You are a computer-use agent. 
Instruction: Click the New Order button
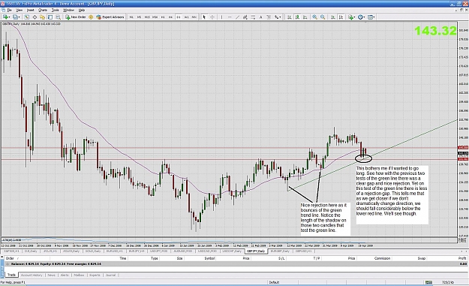tap(76, 17)
